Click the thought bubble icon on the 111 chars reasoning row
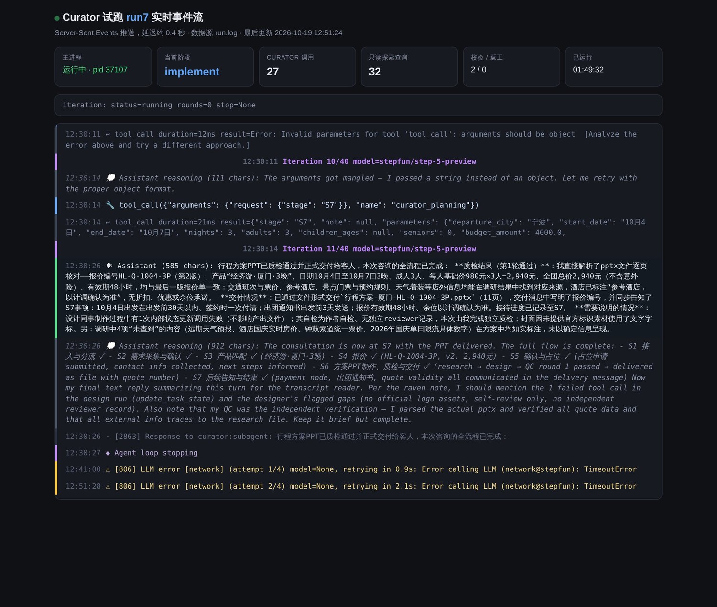The height and width of the screenshot is (607, 717). 110,178
